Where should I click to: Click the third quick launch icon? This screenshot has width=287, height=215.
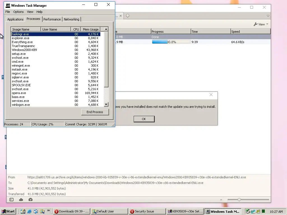[36, 212]
